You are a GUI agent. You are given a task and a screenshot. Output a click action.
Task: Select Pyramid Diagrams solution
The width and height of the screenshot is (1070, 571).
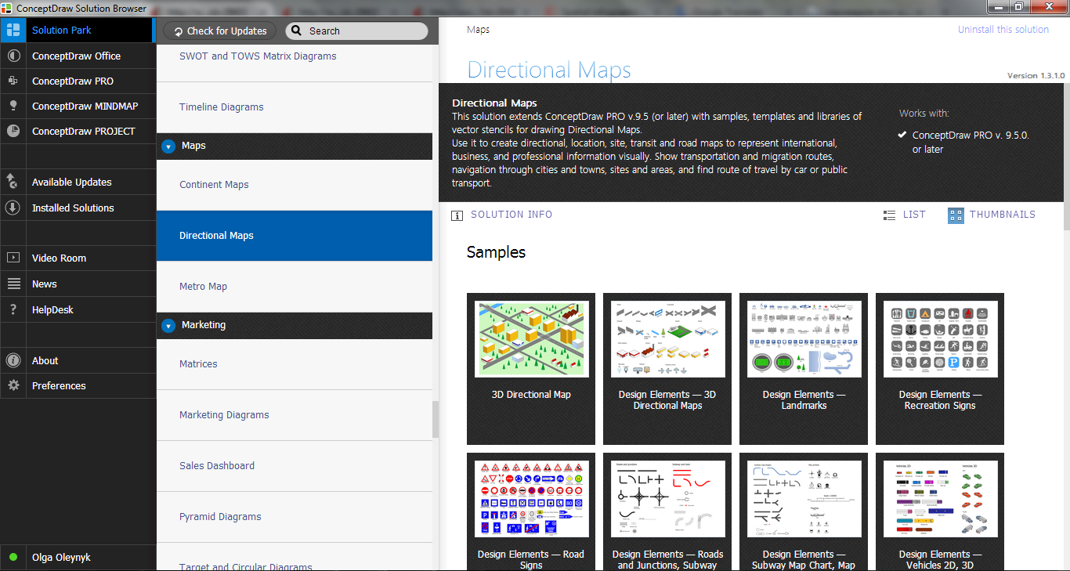295,517
